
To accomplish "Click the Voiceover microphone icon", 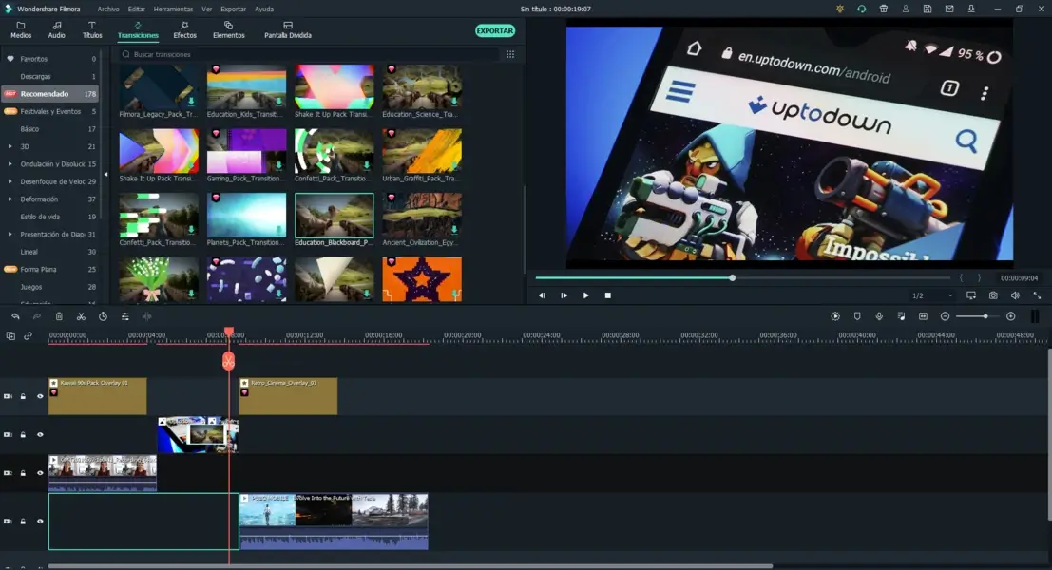I will pyautogui.click(x=879, y=316).
